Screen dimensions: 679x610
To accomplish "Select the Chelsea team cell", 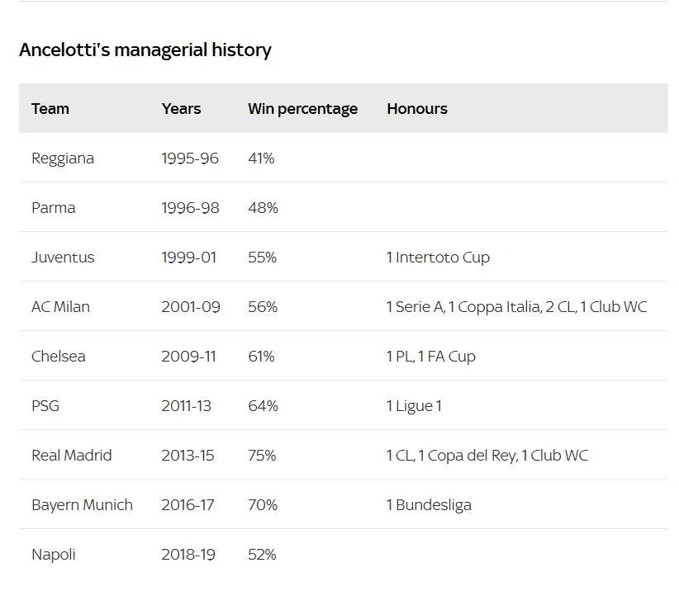I will 58,356.
